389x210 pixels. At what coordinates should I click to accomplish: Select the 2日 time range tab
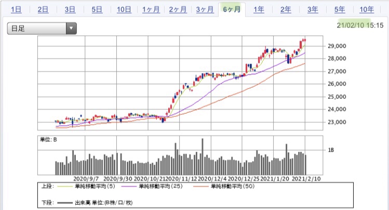(43, 10)
